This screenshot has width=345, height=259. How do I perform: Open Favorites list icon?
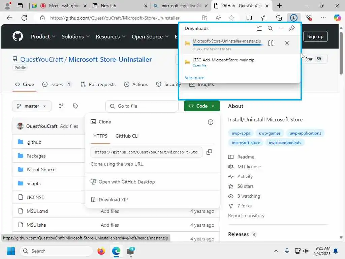(264, 18)
